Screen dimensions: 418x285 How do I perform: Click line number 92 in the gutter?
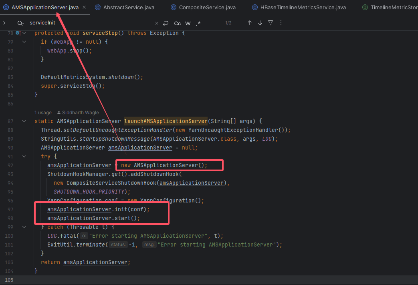[10, 165]
